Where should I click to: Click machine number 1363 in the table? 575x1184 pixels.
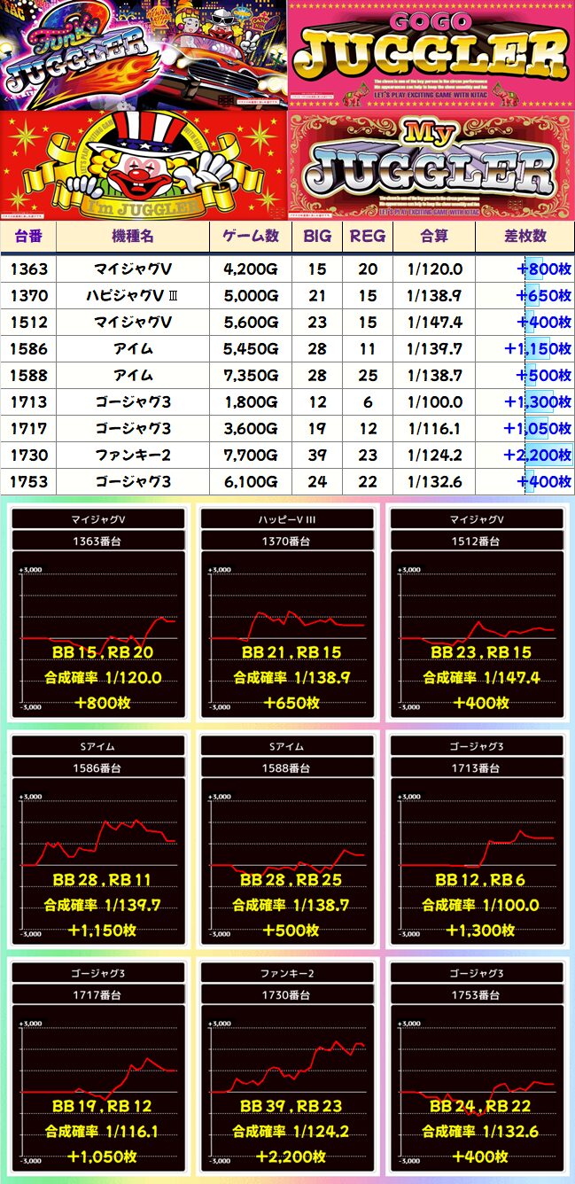point(28,269)
